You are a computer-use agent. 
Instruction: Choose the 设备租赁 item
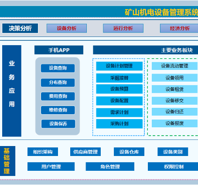coord(175,89)
